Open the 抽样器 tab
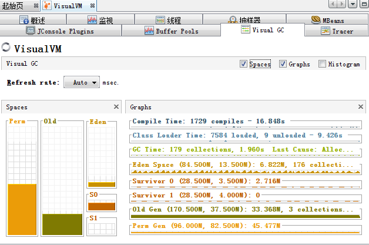Screen dimensions: 369x245 (244, 19)
